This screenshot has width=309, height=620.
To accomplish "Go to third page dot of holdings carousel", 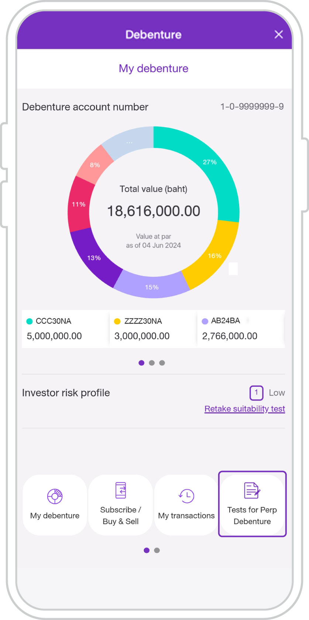I will point(162,363).
